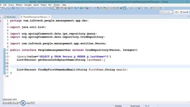Click the Writable status bar entry
Image resolution: width=190 pixels, height=107 pixels.
[x=118, y=106]
